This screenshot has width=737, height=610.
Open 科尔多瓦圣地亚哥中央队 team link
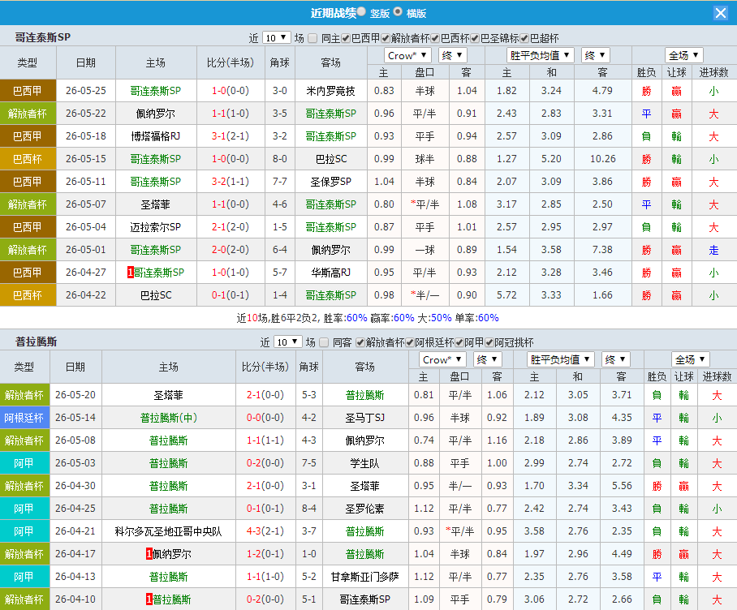tap(168, 531)
